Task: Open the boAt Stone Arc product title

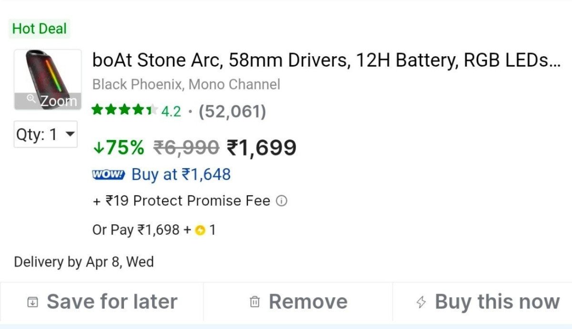Action: [326, 60]
